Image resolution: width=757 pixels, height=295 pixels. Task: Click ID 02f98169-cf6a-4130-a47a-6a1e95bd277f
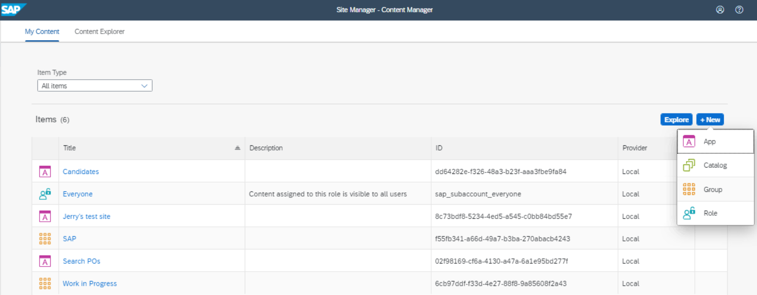click(x=502, y=261)
